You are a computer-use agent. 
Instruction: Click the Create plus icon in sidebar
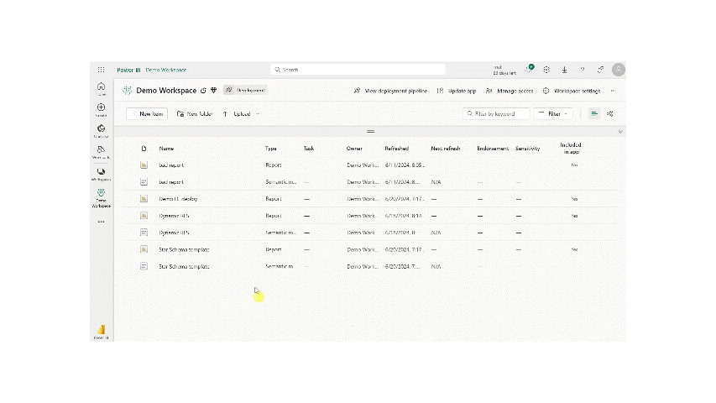[x=101, y=109]
